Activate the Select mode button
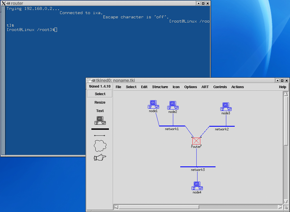The width and height of the screenshot is (290, 212). [x=100, y=94]
